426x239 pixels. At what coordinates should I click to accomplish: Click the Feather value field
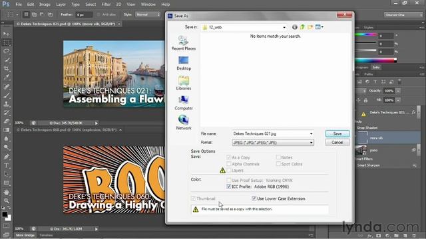(84, 15)
